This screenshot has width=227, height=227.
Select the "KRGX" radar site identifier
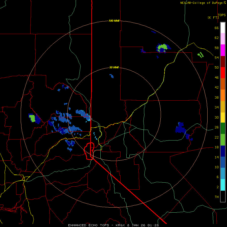(121, 225)
